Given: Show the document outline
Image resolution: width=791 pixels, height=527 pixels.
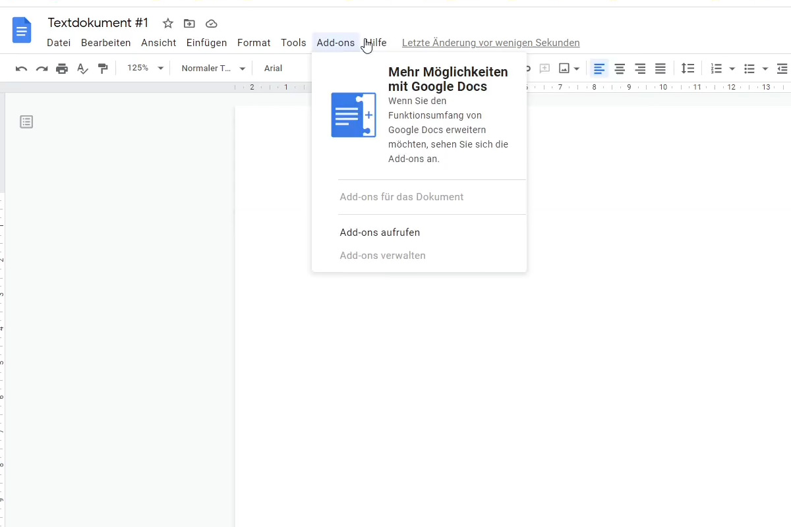Looking at the screenshot, I should (26, 122).
